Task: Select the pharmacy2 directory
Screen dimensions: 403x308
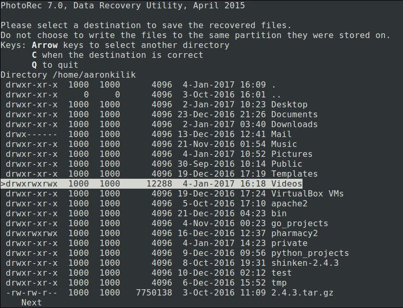Action: point(294,233)
